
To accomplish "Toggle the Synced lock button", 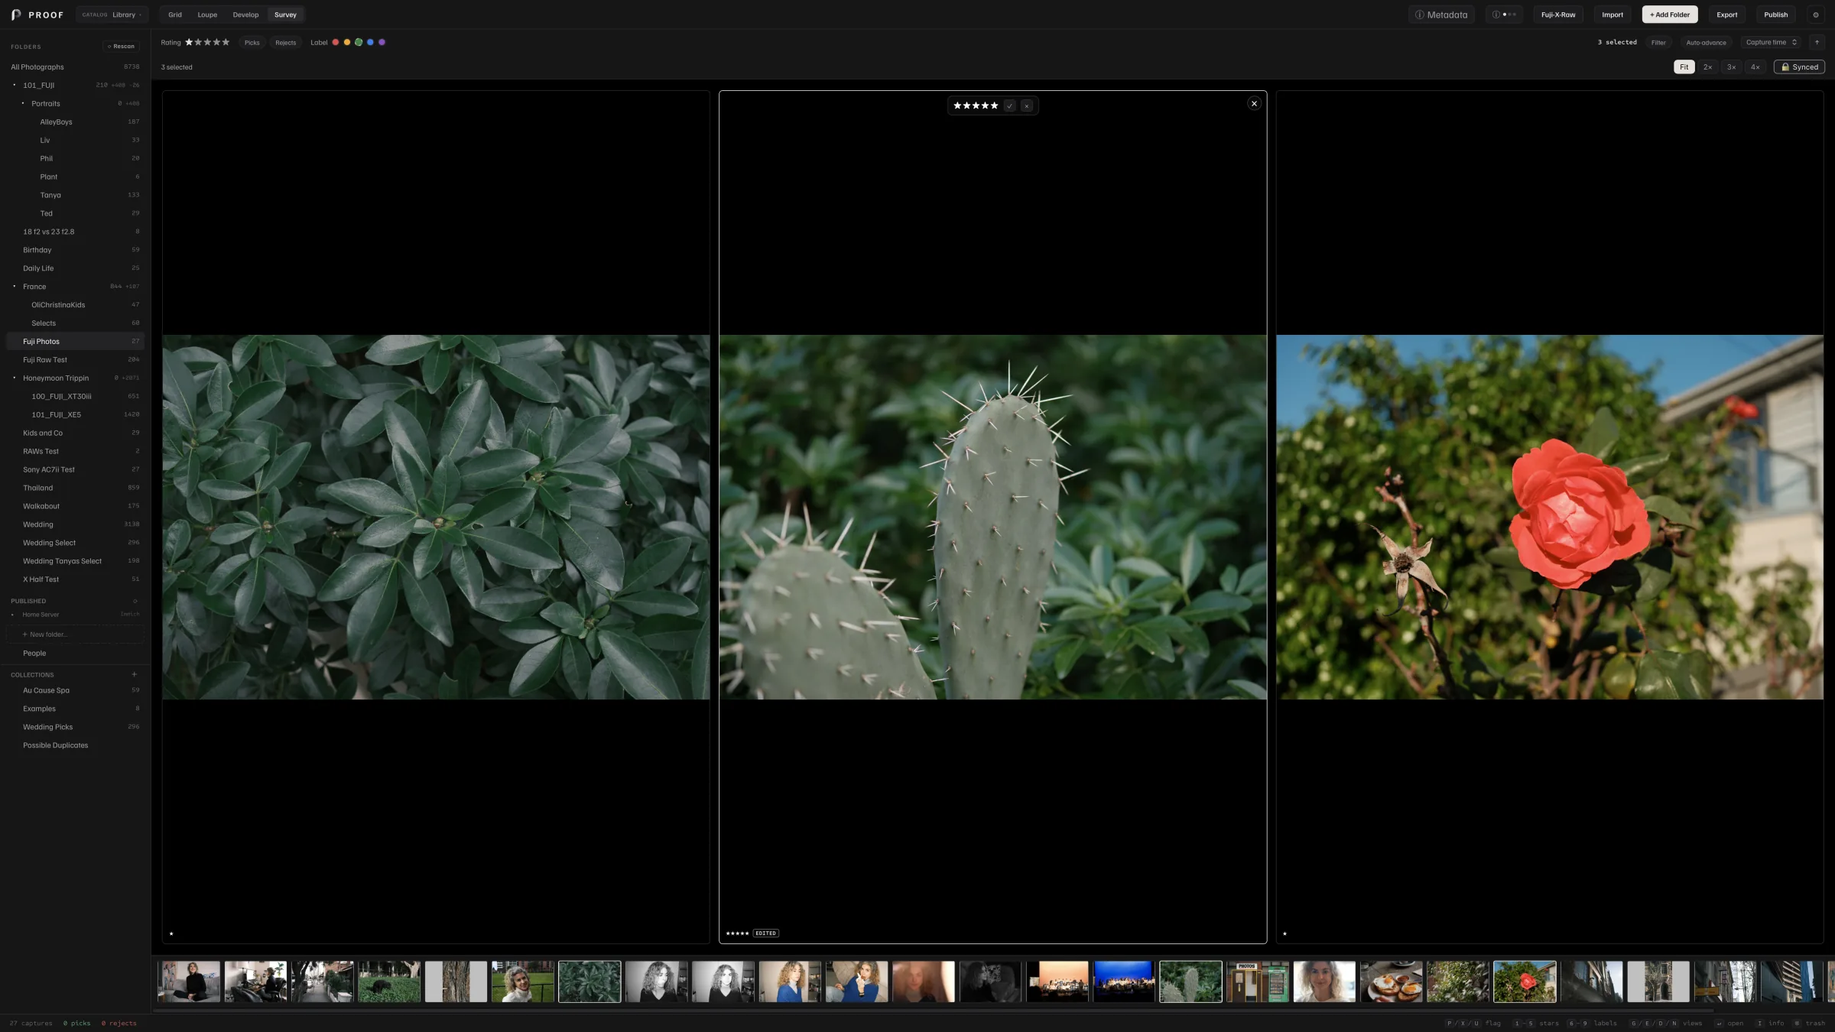I will [1799, 67].
